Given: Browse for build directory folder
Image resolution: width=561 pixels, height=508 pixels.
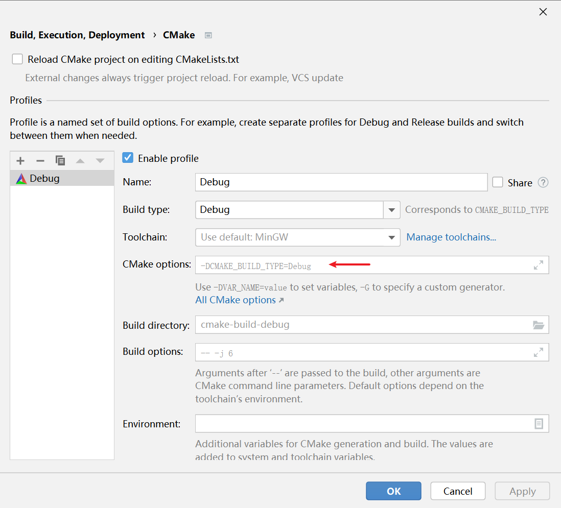Looking at the screenshot, I should click(539, 325).
